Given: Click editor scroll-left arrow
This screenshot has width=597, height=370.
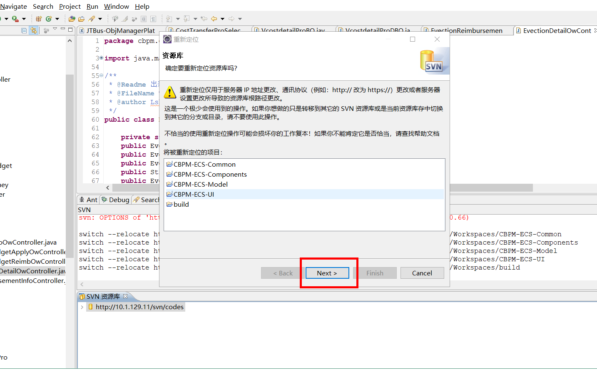Looking at the screenshot, I should (107, 187).
